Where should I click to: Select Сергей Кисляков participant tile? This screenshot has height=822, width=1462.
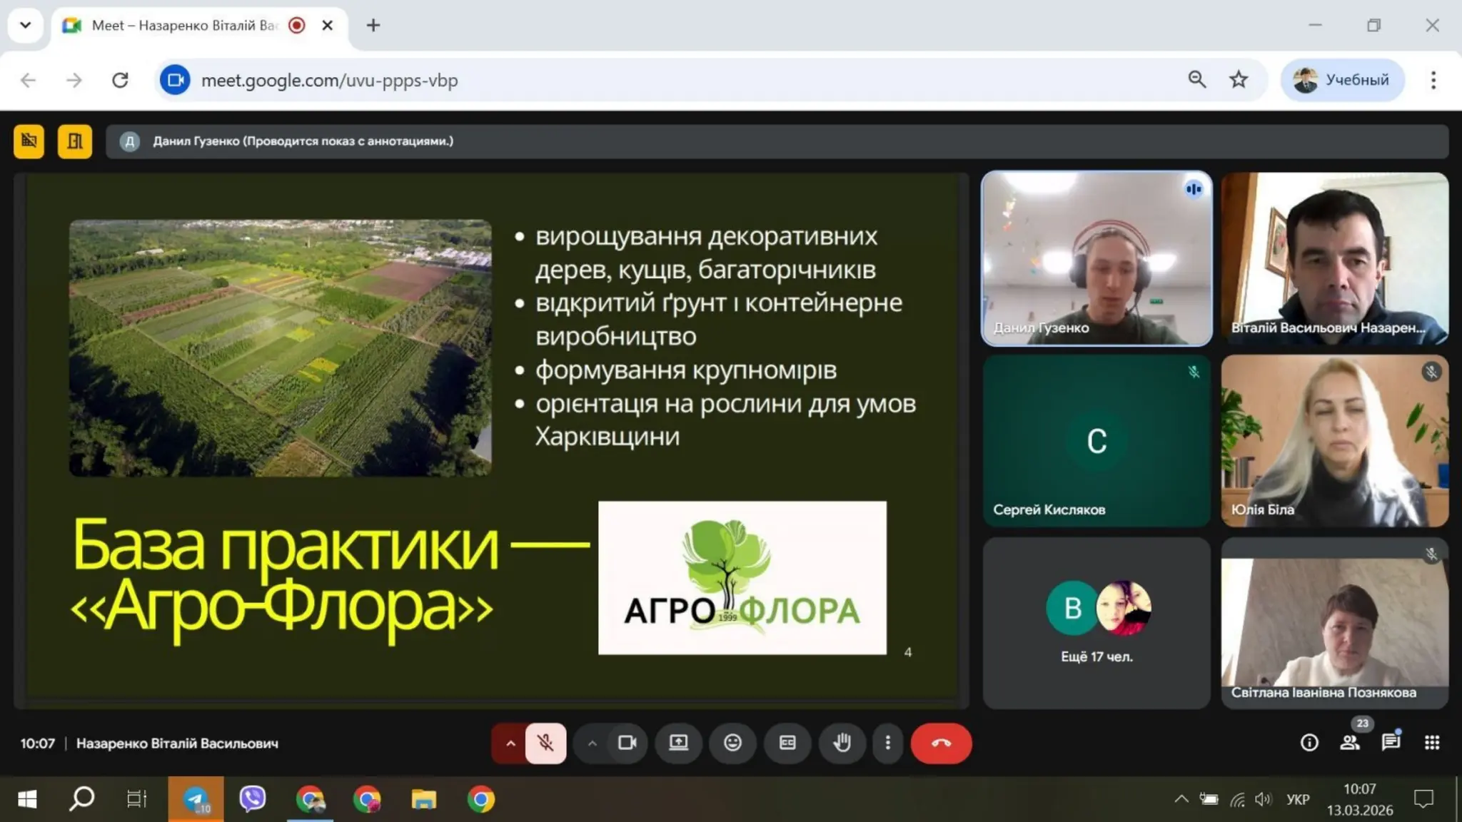click(x=1096, y=441)
